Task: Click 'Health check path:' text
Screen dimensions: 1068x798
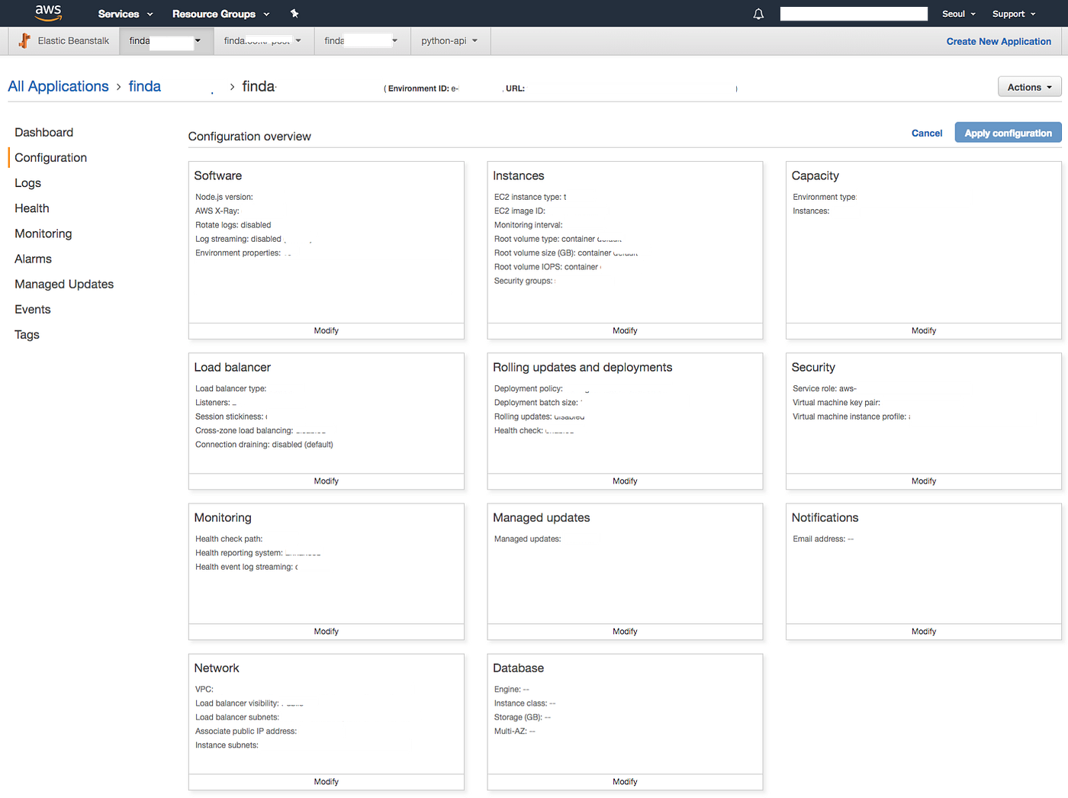Action: click(x=229, y=539)
